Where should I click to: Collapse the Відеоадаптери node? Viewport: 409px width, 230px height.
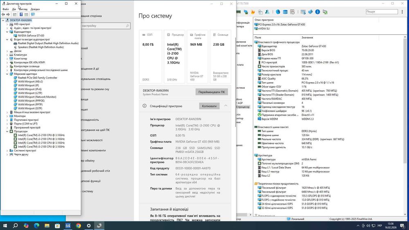tap(7, 32)
